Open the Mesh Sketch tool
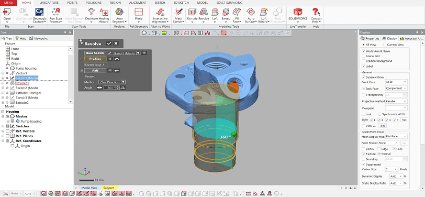 [178, 15]
